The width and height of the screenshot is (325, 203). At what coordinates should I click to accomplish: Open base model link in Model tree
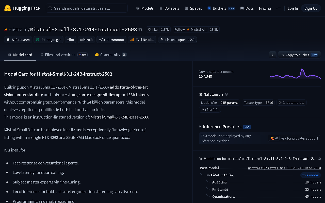click(x=284, y=168)
